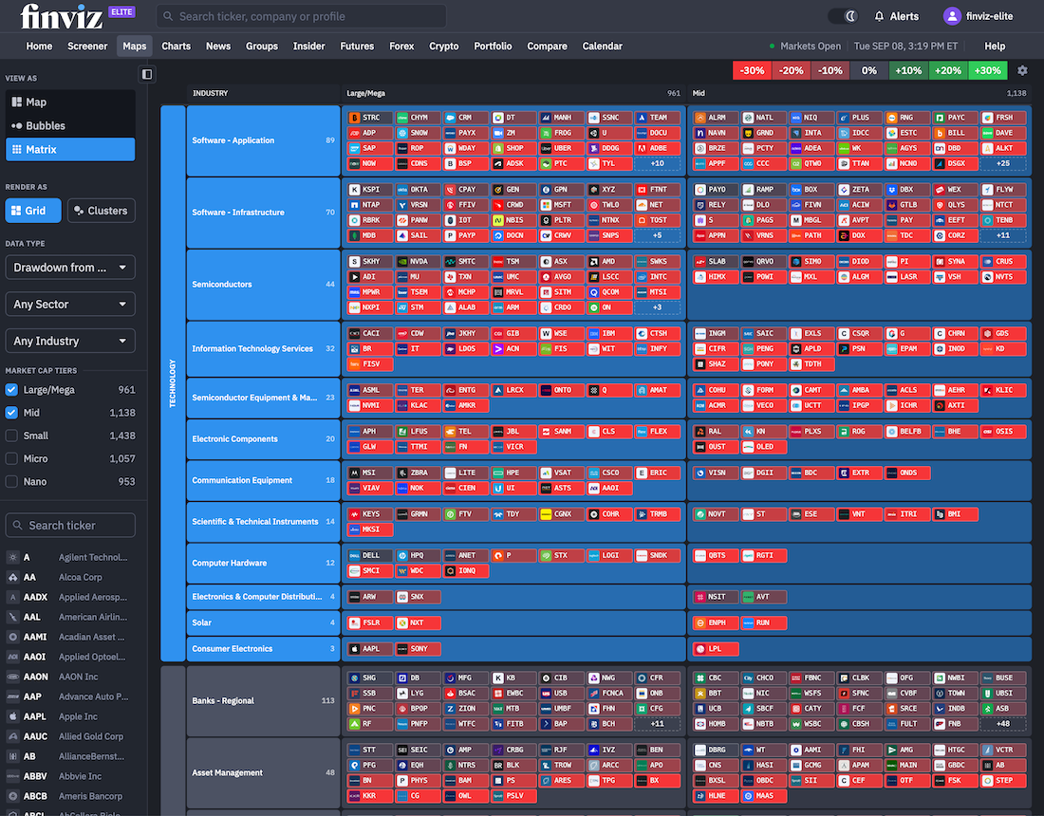The height and width of the screenshot is (816, 1044).
Task: Focus the Search ticker sidebar field
Action: (70, 525)
